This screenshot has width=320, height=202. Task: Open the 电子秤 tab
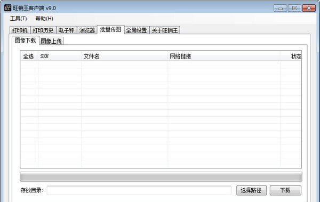[66, 30]
